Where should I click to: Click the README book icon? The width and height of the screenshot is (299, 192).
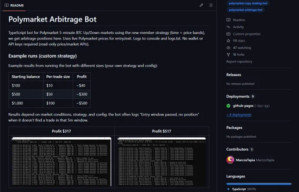point(7,5)
